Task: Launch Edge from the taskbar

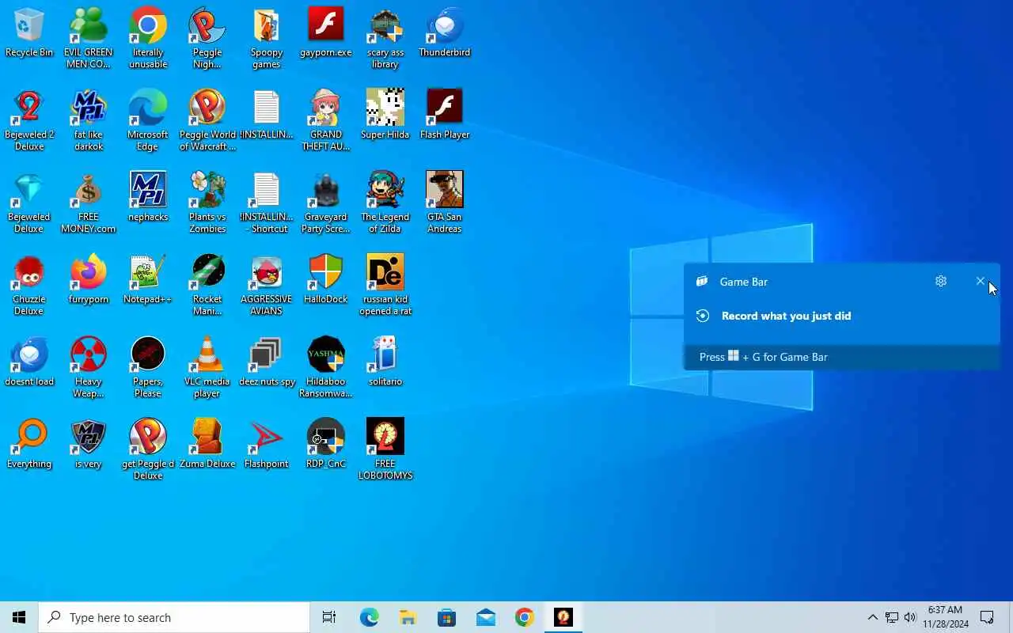Action: (x=369, y=617)
